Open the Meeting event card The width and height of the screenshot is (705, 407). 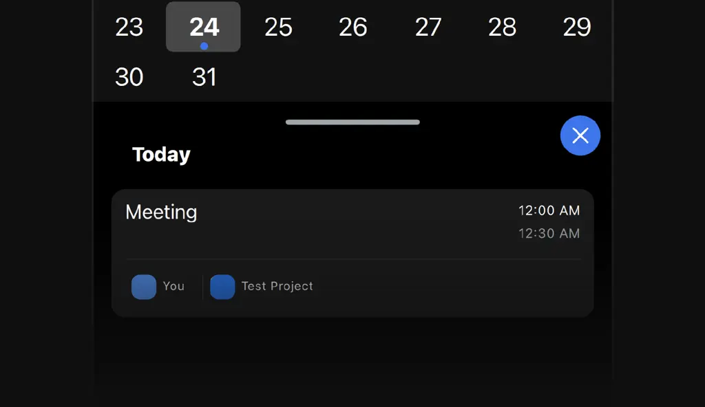pos(352,253)
